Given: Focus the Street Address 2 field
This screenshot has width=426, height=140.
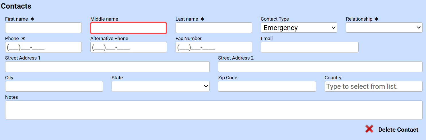Looking at the screenshot, I should 320,67.
